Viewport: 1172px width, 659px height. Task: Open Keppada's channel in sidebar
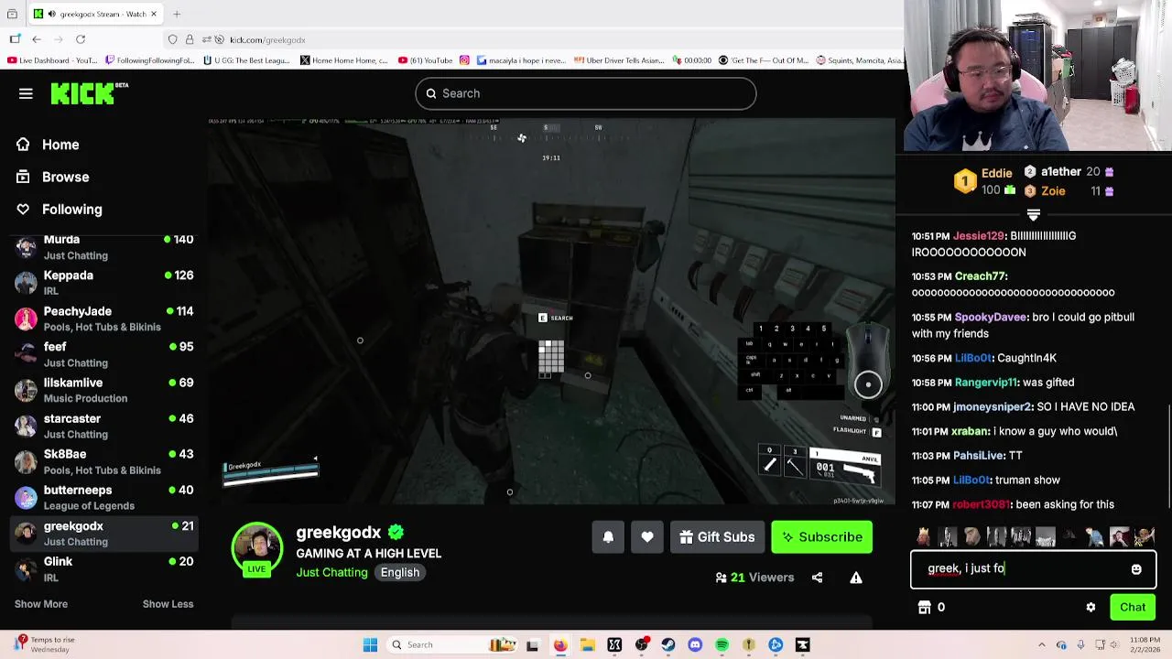[104, 283]
